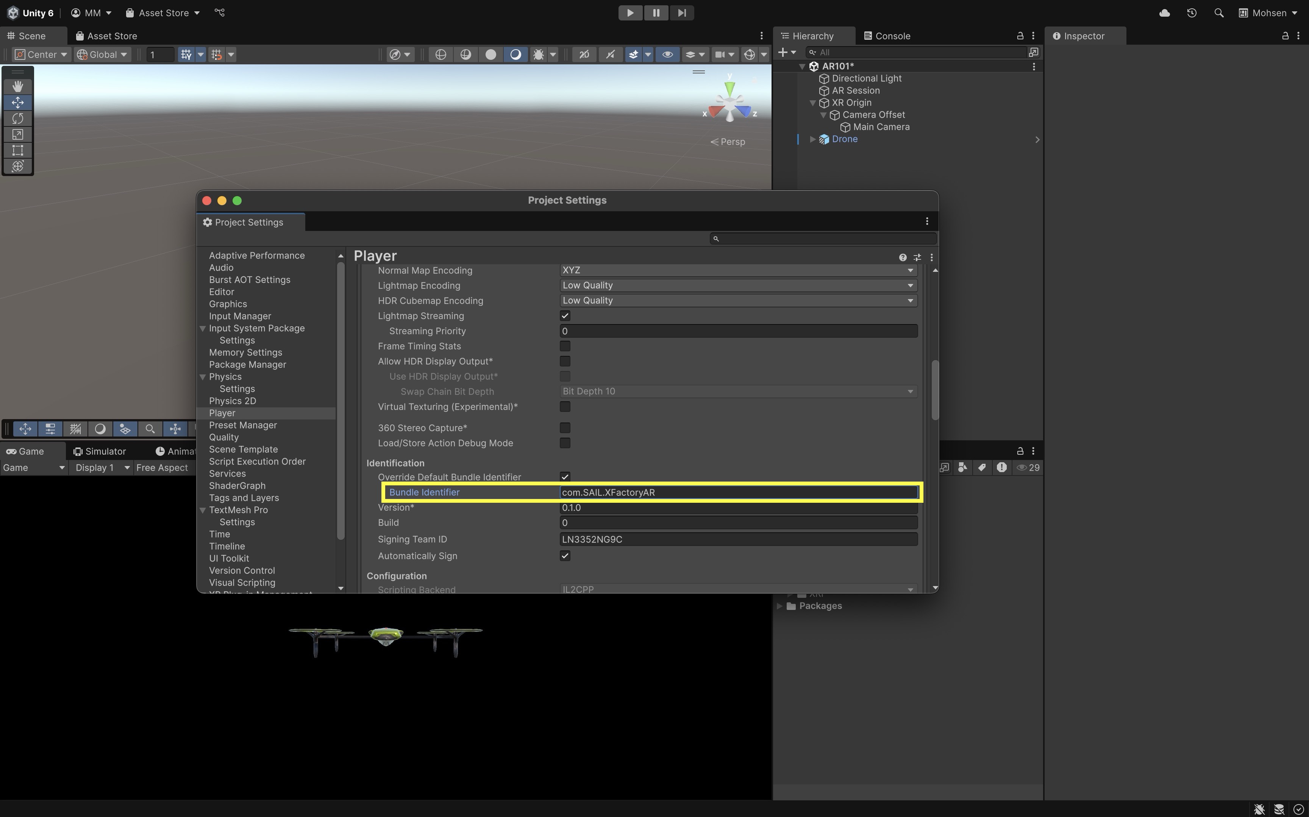
Task: Open Lightmap Encoding dropdown
Action: (738, 285)
